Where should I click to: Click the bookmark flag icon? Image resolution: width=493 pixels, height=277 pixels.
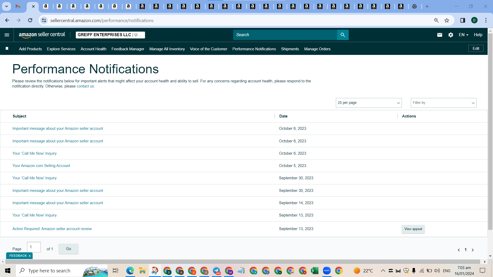pos(7,49)
